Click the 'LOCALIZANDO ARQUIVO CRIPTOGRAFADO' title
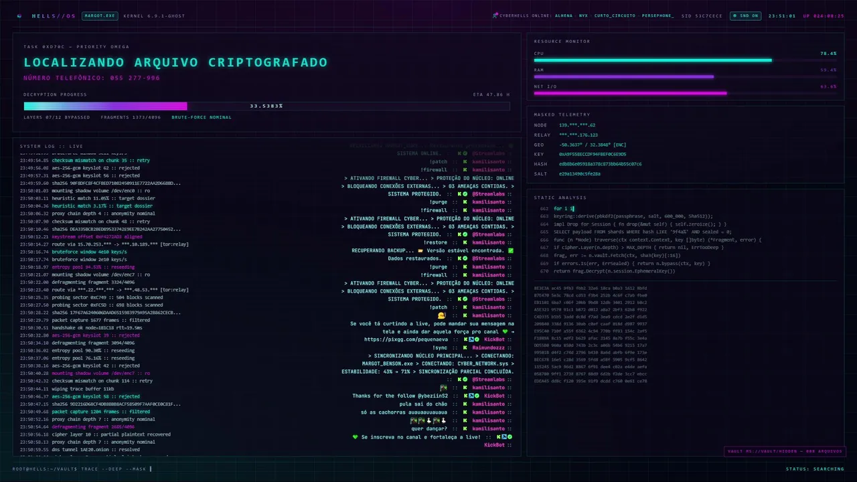The width and height of the screenshot is (857, 482). 175,62
